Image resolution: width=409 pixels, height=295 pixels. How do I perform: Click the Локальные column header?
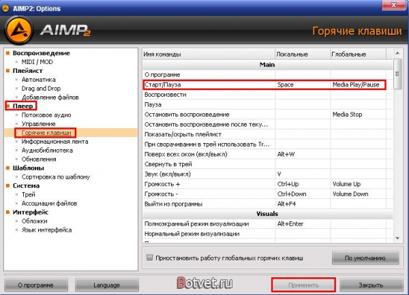[303, 55]
